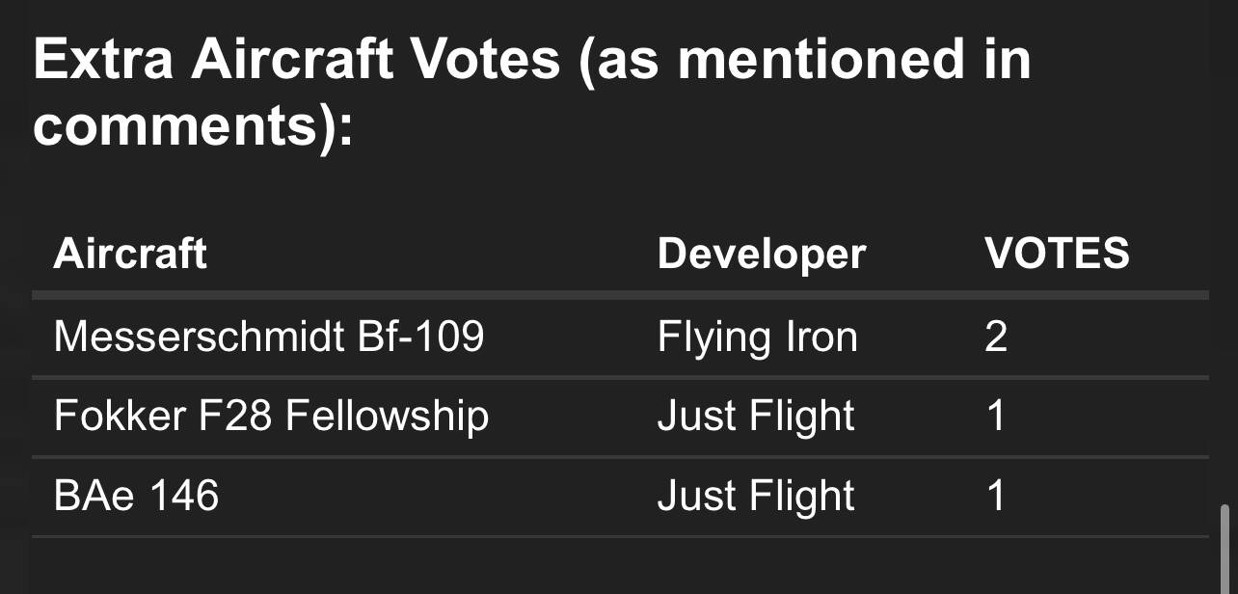Screen dimensions: 1238x594
Task: Click the Aircraft column header
Action: [130, 254]
